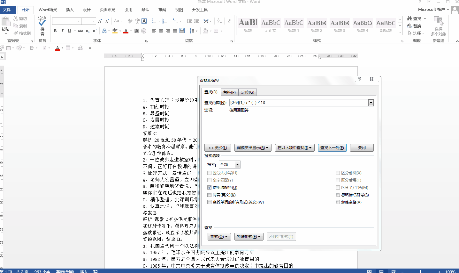Image resolution: width=459 pixels, height=273 pixels.
Task: Click the superscript x² icon
Action: point(95,31)
